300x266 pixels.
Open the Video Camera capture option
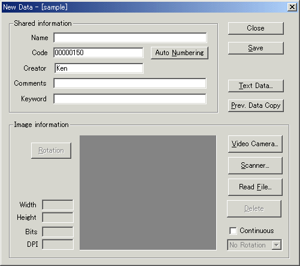click(255, 144)
